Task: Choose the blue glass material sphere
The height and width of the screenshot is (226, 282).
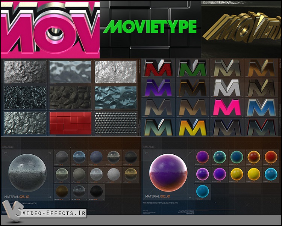Action: pos(79,157)
